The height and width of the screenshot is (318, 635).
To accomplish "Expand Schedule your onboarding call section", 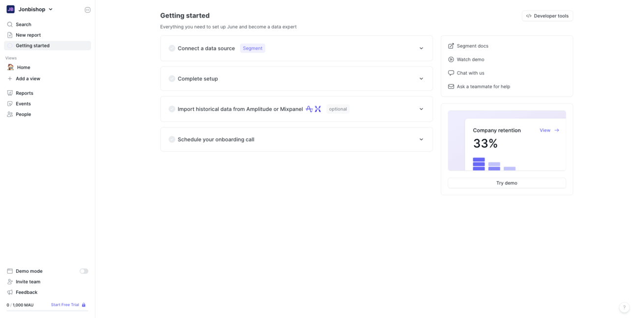I will click(421, 140).
